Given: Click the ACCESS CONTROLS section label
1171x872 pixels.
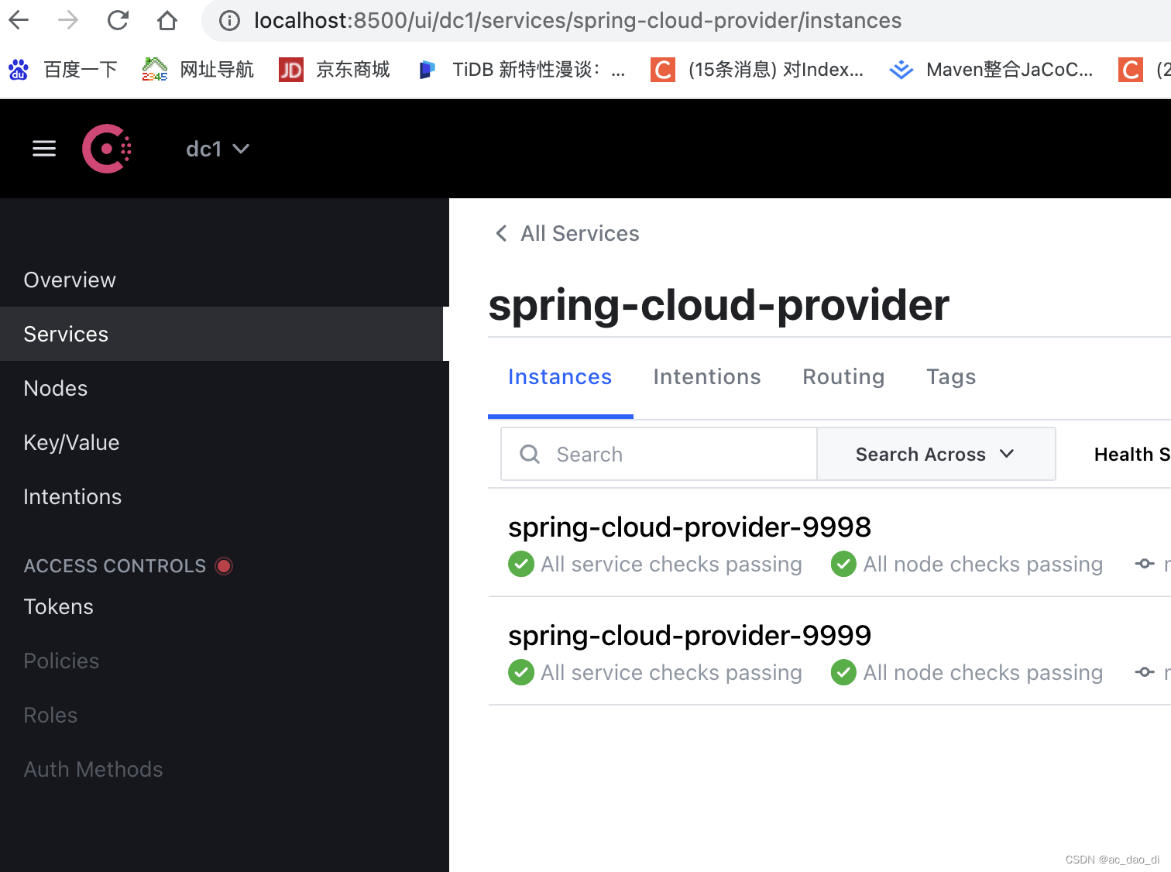Looking at the screenshot, I should [115, 566].
